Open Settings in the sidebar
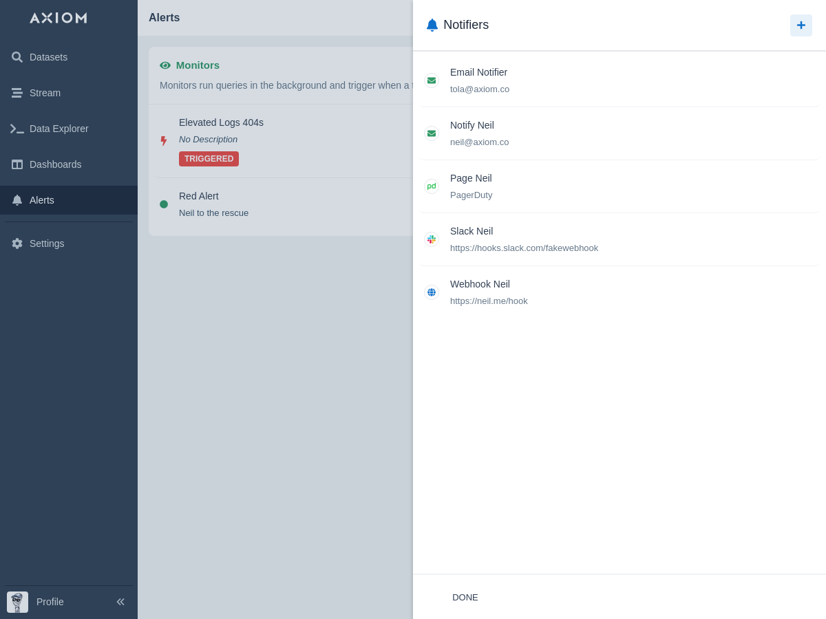The image size is (826, 619). pos(47,243)
